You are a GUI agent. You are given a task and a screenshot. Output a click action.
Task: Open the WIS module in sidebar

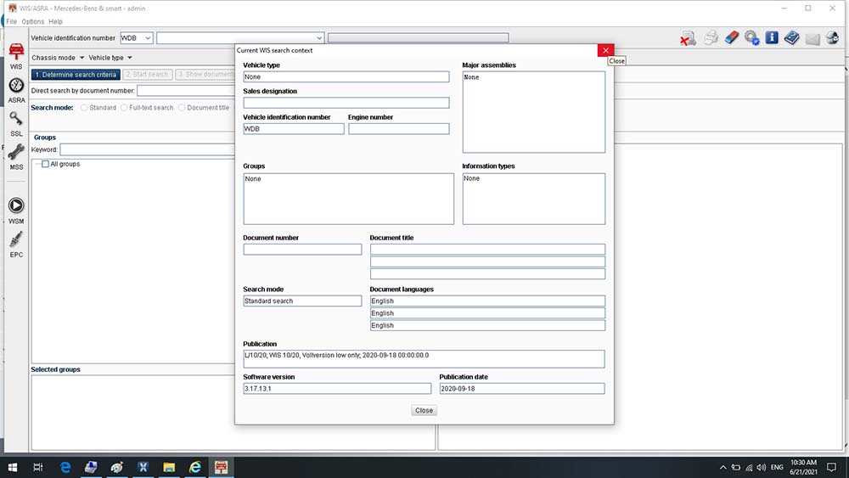point(16,56)
